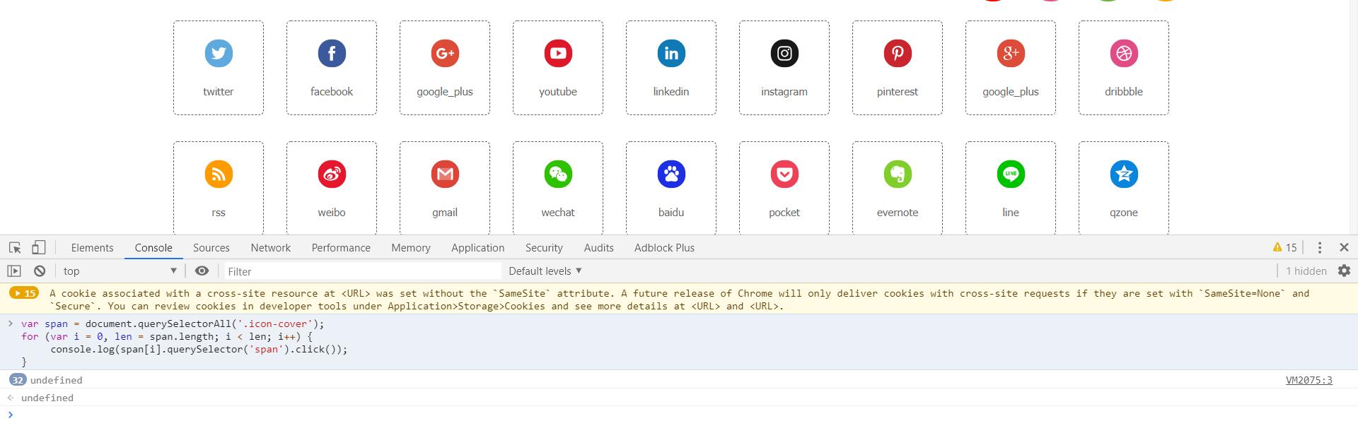Switch to the Audits tab

pyautogui.click(x=599, y=247)
